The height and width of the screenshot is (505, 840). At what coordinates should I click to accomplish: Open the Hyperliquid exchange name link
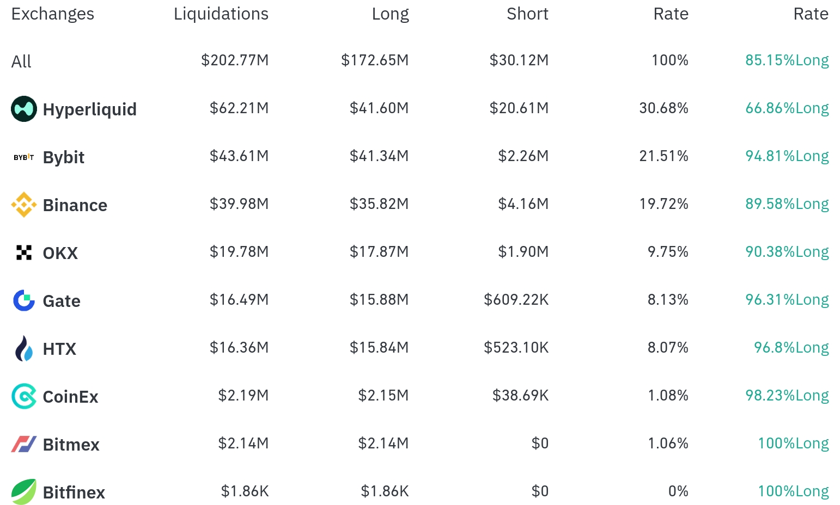[x=90, y=109]
